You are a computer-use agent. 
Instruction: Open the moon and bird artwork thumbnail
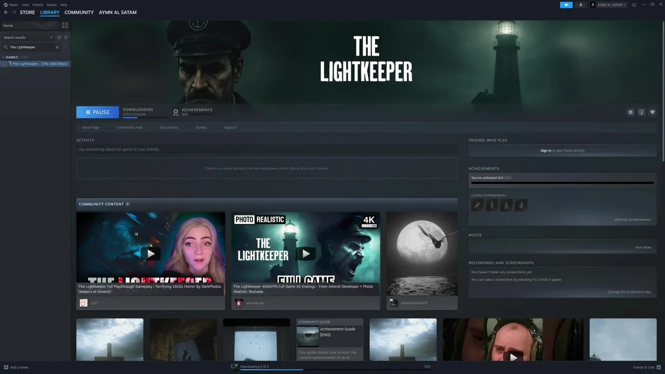click(x=422, y=253)
